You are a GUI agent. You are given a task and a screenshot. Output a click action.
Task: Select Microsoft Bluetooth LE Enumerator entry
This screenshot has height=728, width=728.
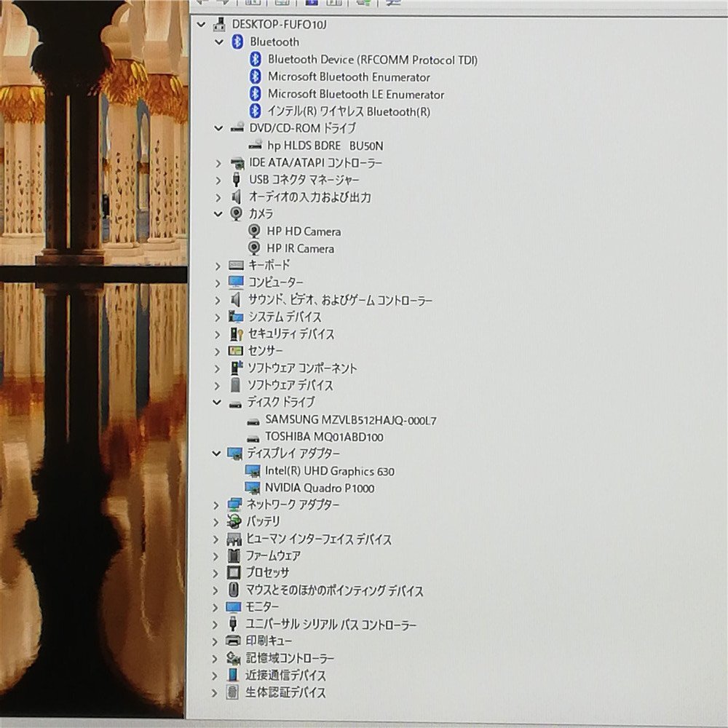click(x=356, y=94)
